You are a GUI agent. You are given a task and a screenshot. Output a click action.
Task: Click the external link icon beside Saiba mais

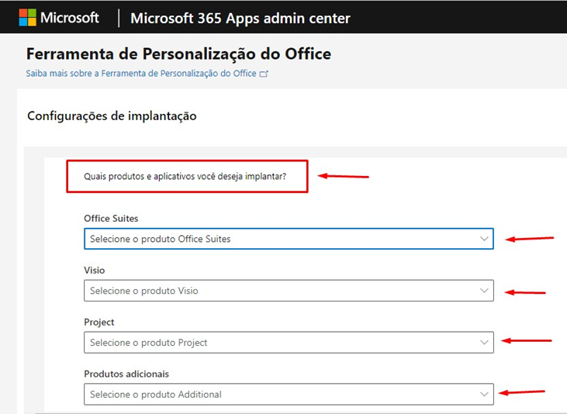(x=264, y=74)
